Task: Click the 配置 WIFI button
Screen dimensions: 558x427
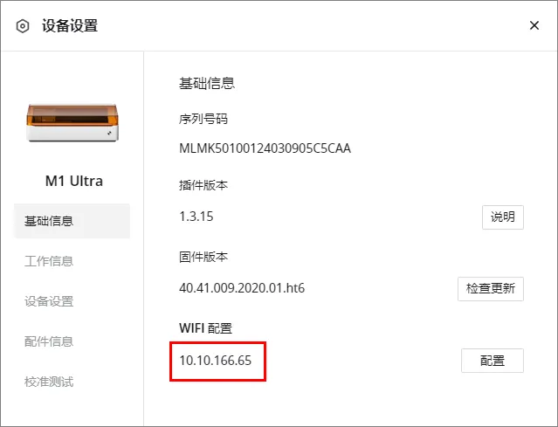Action: (493, 361)
